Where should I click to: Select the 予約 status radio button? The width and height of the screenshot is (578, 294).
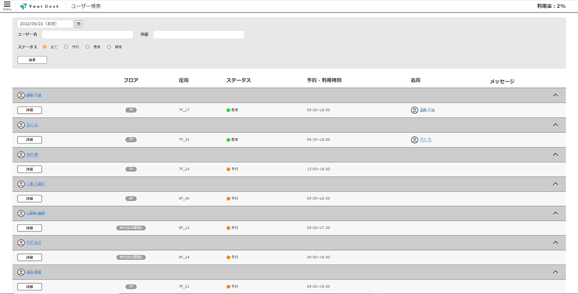point(66,47)
